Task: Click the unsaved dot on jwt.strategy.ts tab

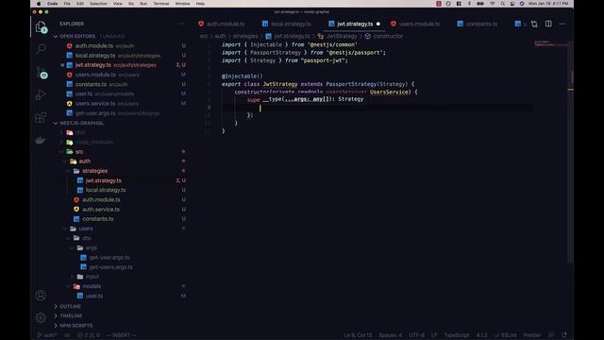Action: 378,24
